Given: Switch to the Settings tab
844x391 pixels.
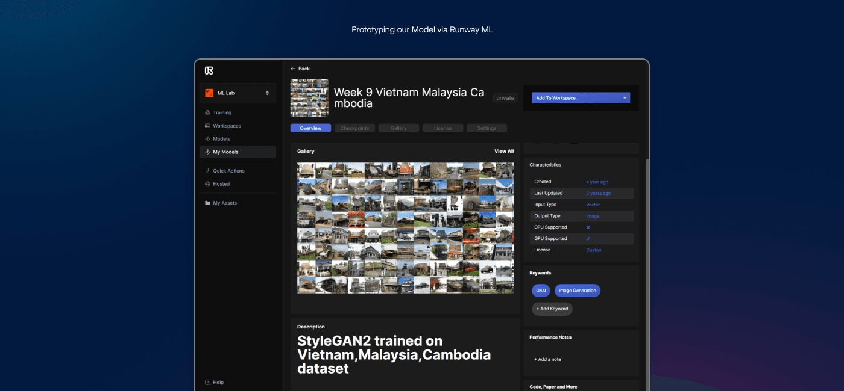Looking at the screenshot, I should [x=487, y=128].
